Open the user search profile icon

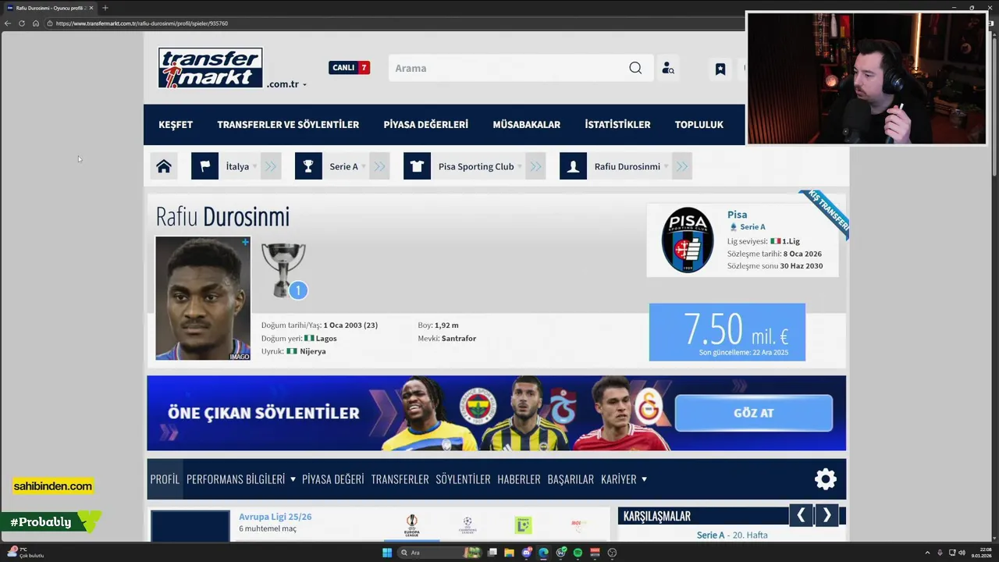coord(668,69)
